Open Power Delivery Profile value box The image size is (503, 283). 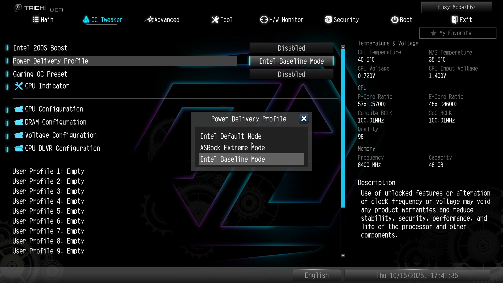point(291,61)
